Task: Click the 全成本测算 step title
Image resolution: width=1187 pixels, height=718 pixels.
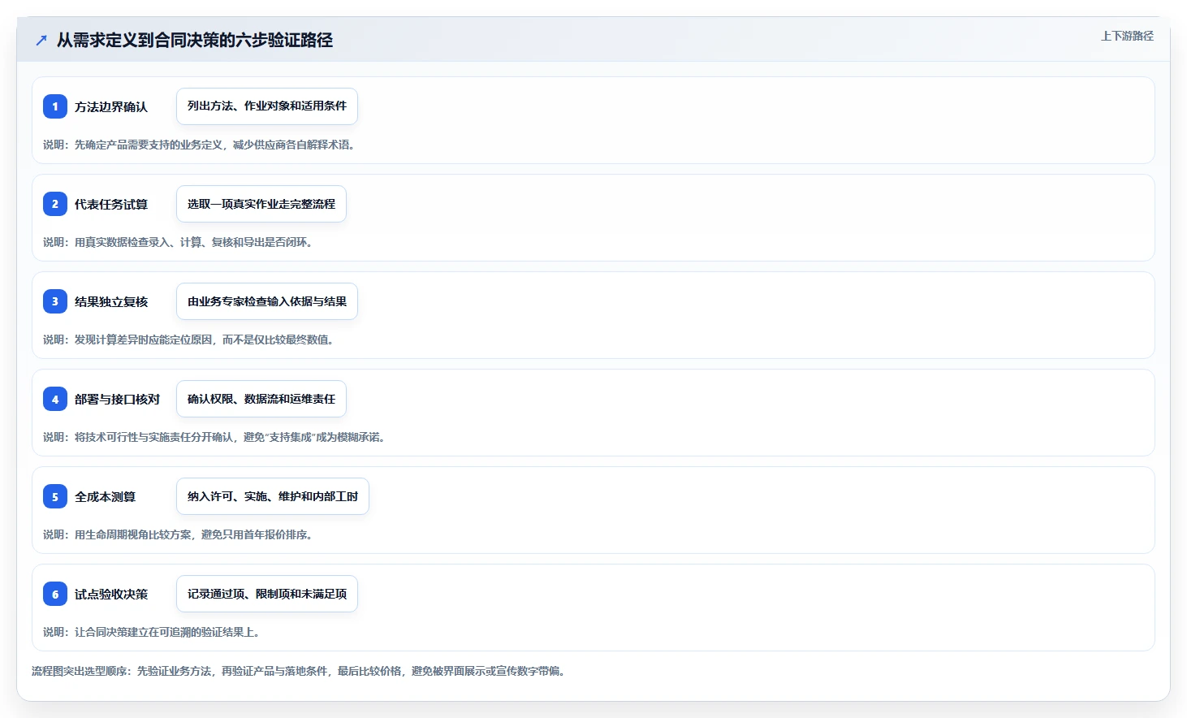Action: pyautogui.click(x=105, y=496)
